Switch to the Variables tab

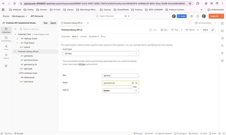tap(94, 36)
